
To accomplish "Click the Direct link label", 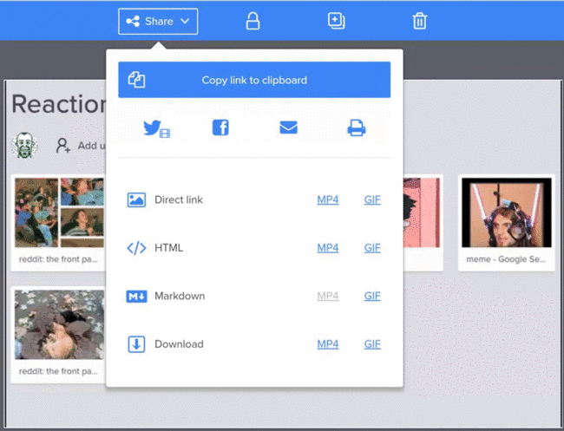I will [x=179, y=199].
